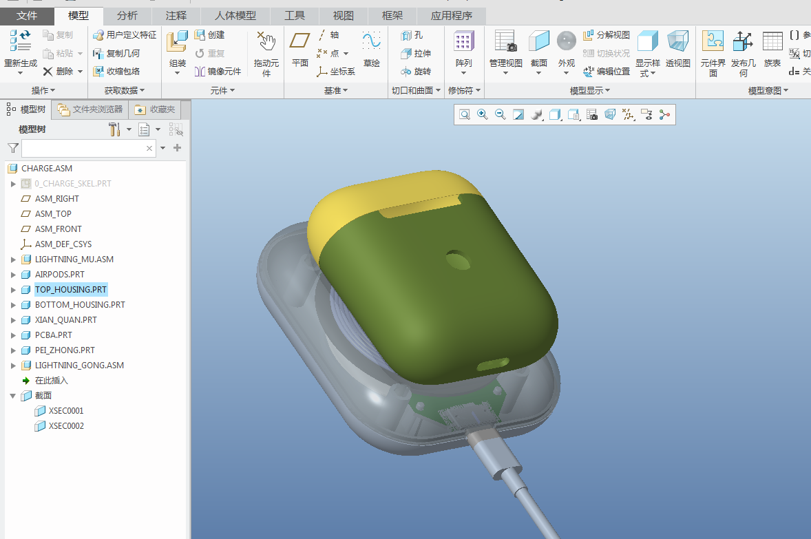The image size is (811, 539).
Task: Select TOP_HOUSING.PRT in the model tree
Action: [x=71, y=290]
